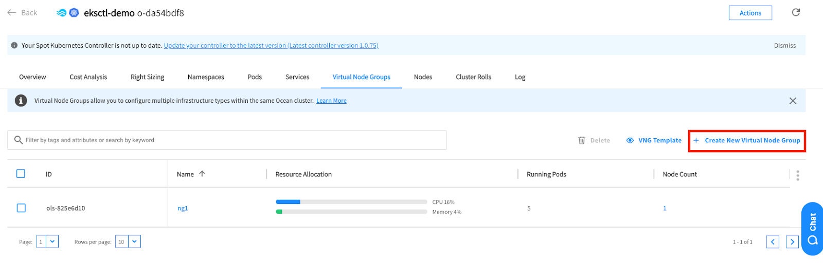Screen dimensions: 823x264
Task: Click the CPU 16% usage bar
Action: pyautogui.click(x=351, y=202)
